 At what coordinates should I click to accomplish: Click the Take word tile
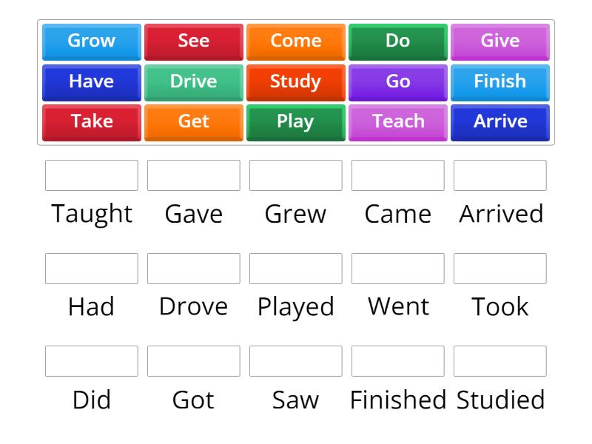90,121
